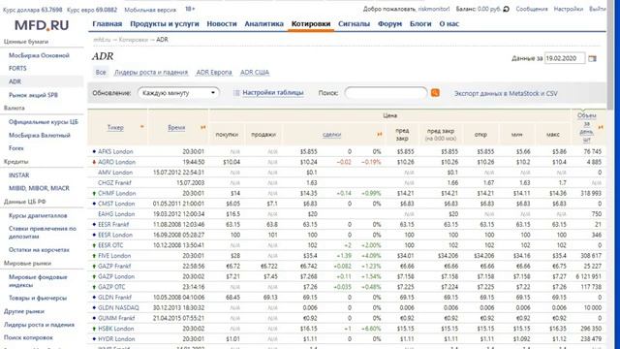Open MIBID, MIBOR, MIACR link
This screenshot has width=620, height=349.
[x=39, y=188]
